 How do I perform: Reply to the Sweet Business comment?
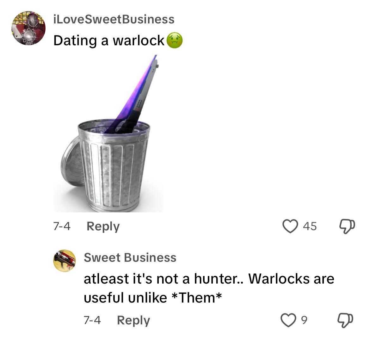pyautogui.click(x=133, y=320)
